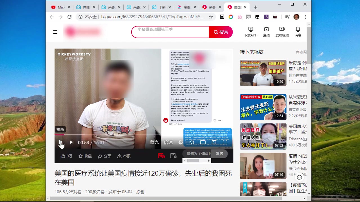Open 下载APP download link
The height and width of the screenshot is (202, 360).
(x=251, y=32)
